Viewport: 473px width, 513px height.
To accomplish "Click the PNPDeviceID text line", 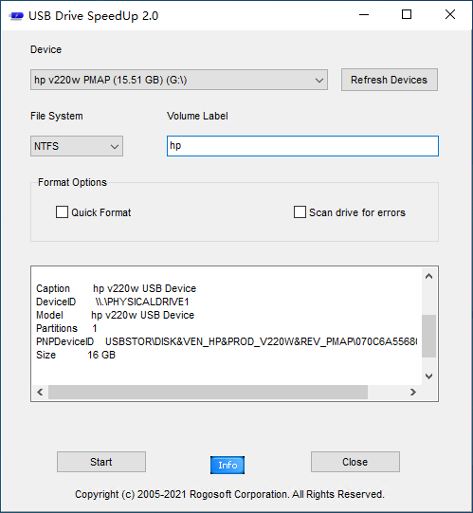I will 227,341.
